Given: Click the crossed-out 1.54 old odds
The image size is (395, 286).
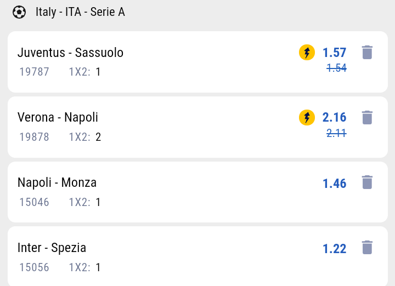Looking at the screenshot, I should coord(336,68).
